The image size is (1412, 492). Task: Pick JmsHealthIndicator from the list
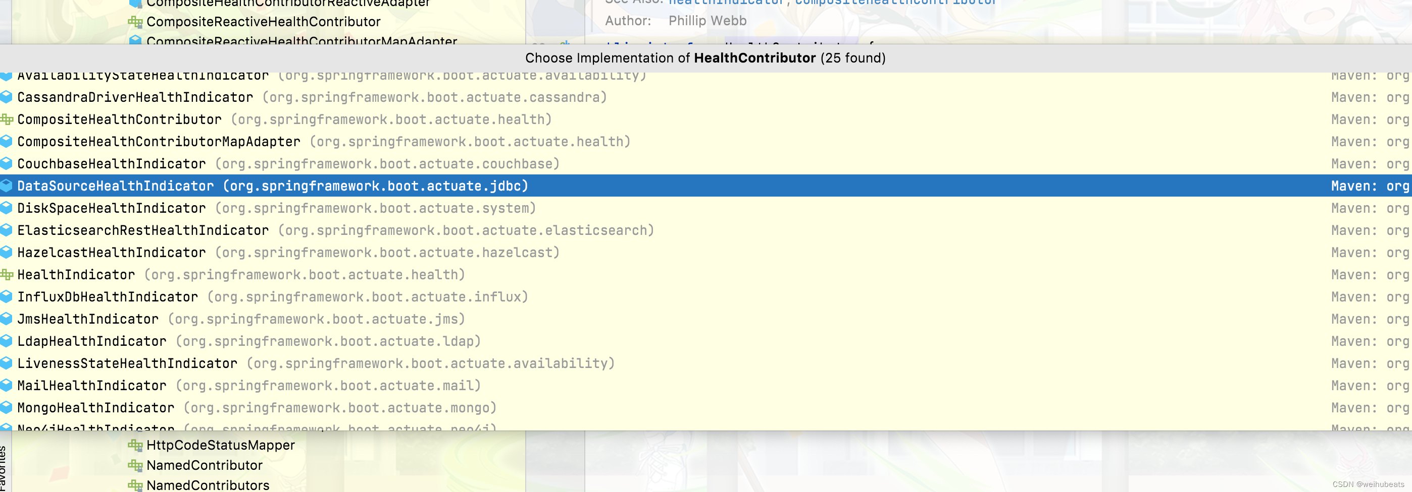tap(706, 319)
